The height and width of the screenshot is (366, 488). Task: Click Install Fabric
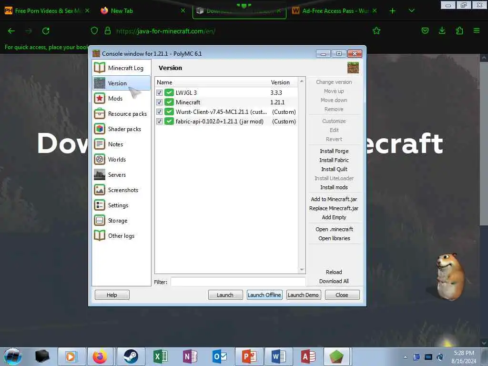334,160
